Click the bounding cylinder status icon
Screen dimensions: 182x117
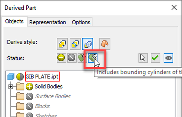[92, 58]
